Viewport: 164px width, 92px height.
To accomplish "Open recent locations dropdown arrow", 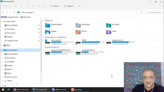I will click(x=10, y=13).
